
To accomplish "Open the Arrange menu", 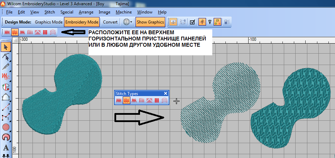I will [86, 12].
